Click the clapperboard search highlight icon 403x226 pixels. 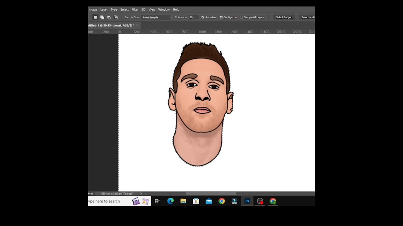(136, 201)
